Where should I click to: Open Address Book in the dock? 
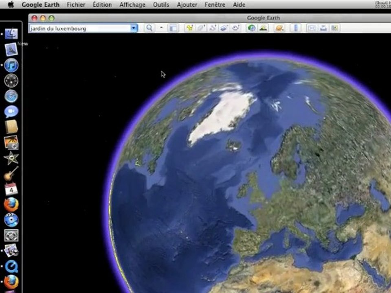tap(11, 127)
